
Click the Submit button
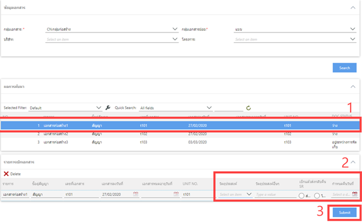[x=345, y=213]
